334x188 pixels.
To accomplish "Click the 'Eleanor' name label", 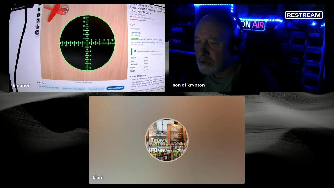I will coord(21,85).
